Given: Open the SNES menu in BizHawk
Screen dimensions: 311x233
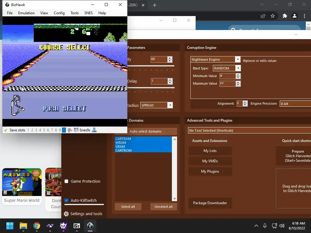Looking at the screenshot, I should click(x=88, y=13).
